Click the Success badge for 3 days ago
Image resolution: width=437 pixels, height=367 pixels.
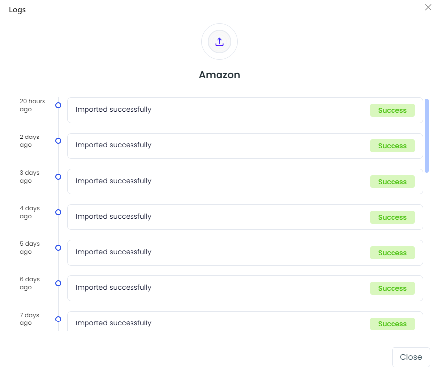[392, 182]
